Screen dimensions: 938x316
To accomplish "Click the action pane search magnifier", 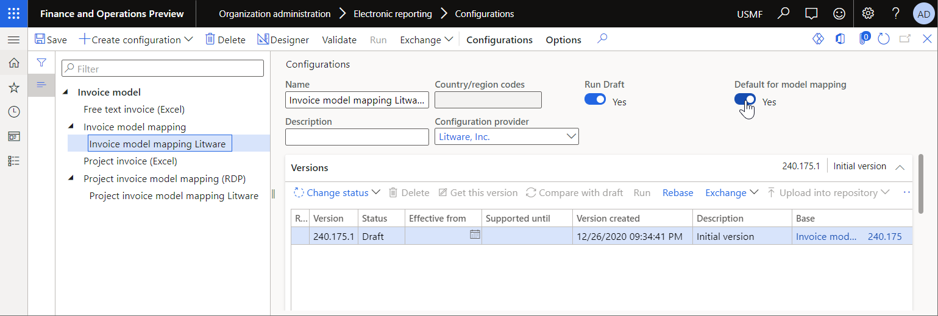I will point(602,39).
